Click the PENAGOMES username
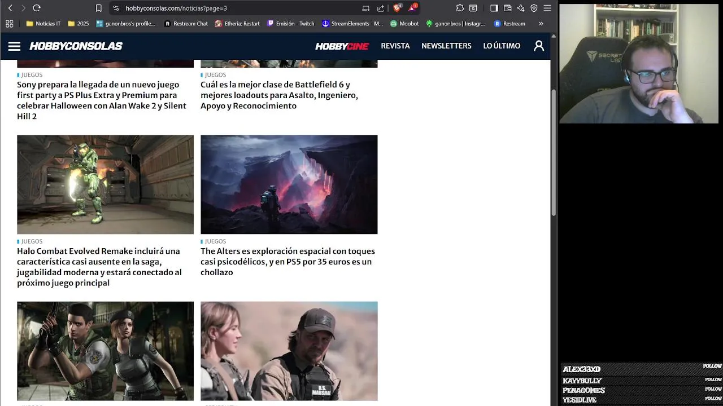Screen dimensions: 723x406 click(583, 391)
